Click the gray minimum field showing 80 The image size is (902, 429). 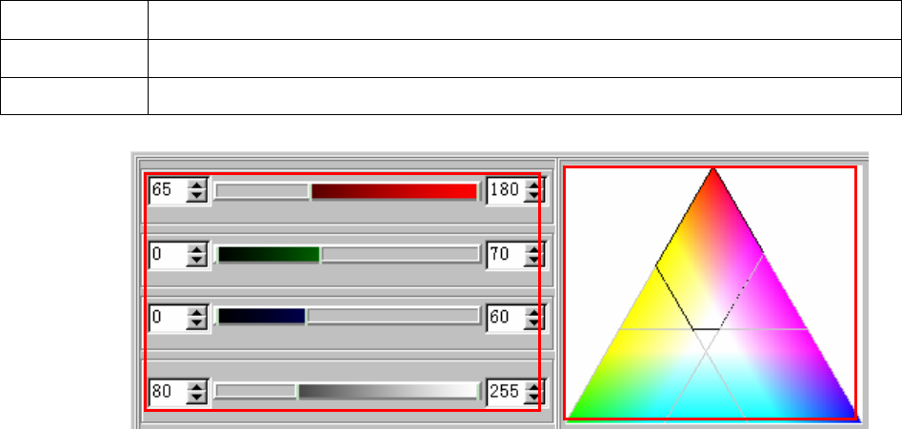168,392
